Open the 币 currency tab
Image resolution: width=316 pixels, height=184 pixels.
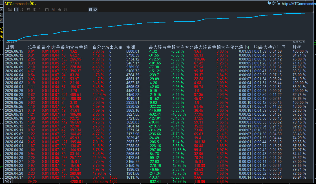click(47, 10)
